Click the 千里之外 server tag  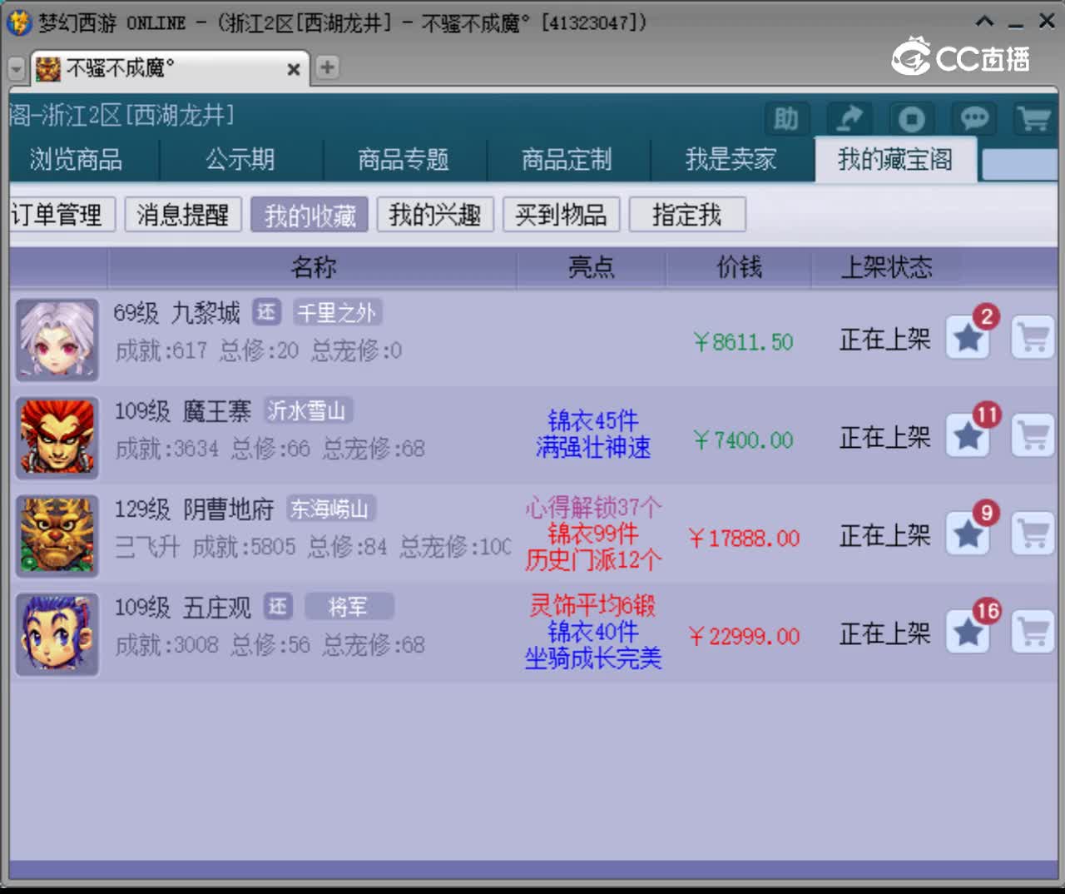tap(337, 312)
